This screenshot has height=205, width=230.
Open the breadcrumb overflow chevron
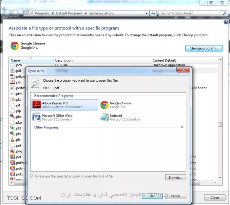pyautogui.click(x=32, y=13)
